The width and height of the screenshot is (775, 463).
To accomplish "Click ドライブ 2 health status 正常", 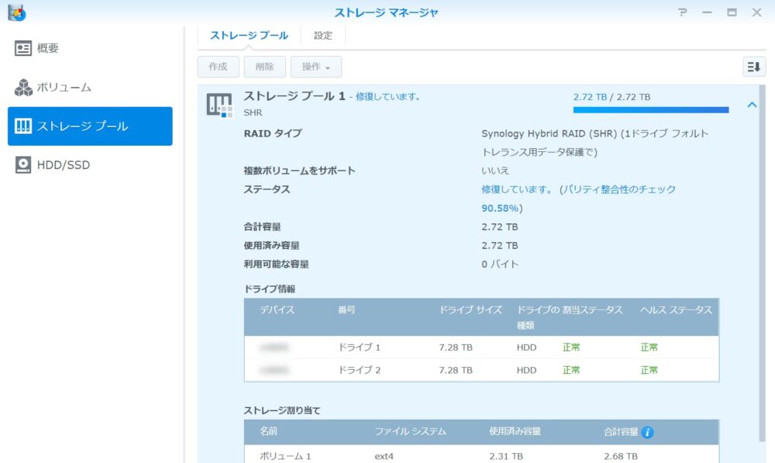I will tap(649, 370).
